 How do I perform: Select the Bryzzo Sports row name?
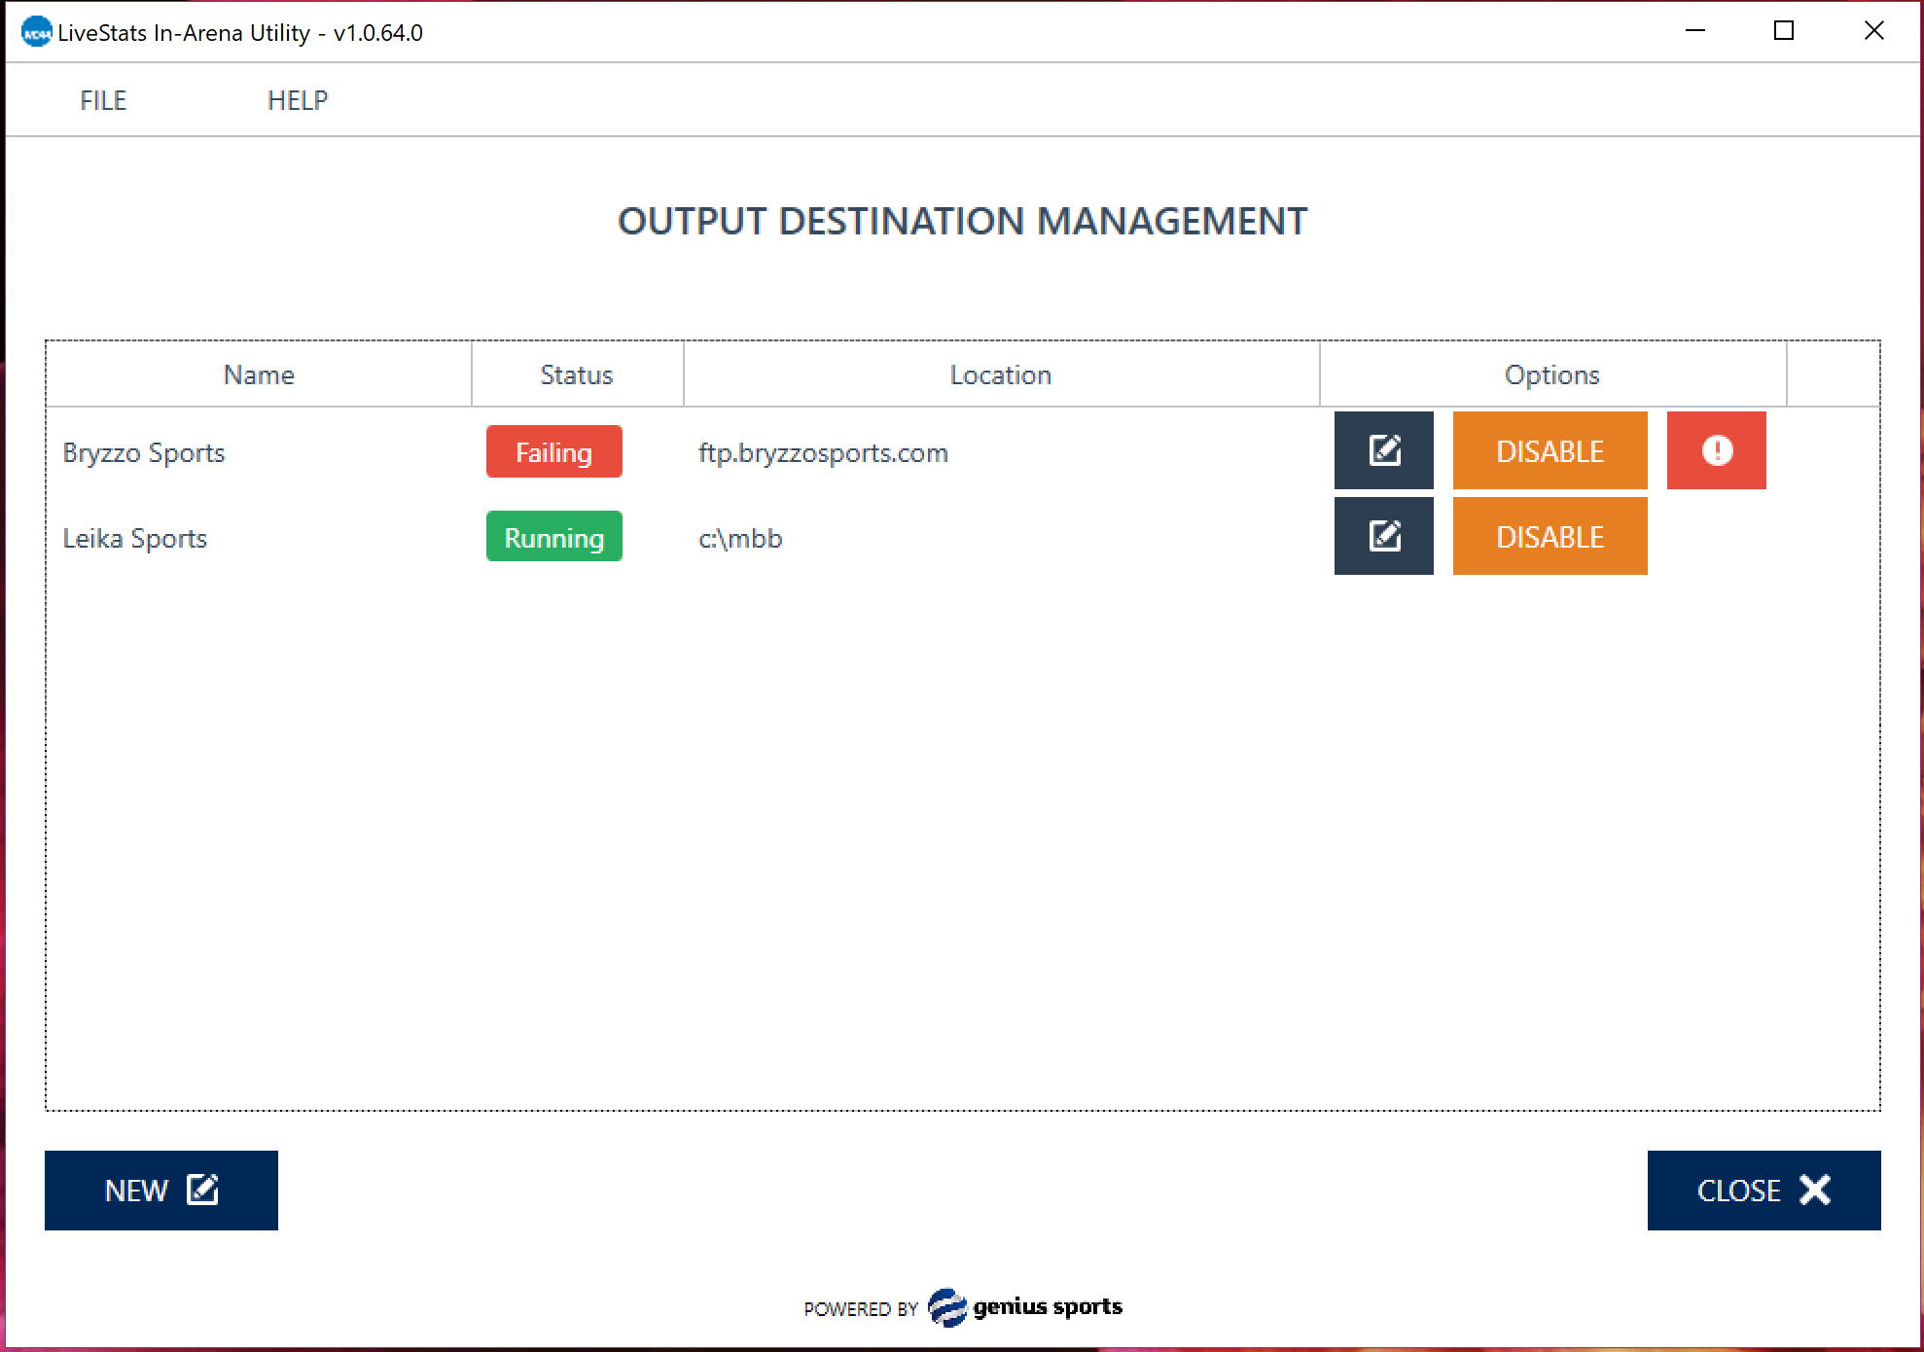click(144, 453)
